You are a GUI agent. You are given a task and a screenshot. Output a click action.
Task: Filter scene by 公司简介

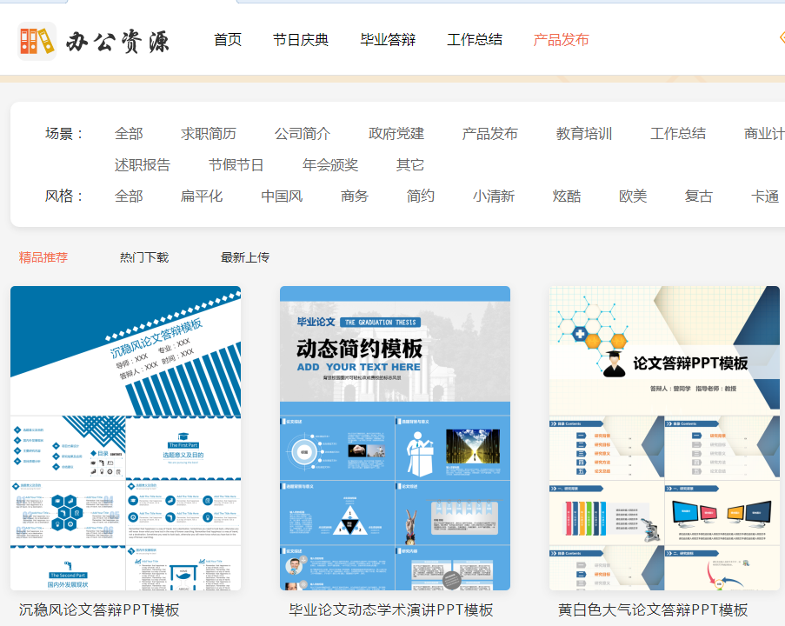(303, 134)
